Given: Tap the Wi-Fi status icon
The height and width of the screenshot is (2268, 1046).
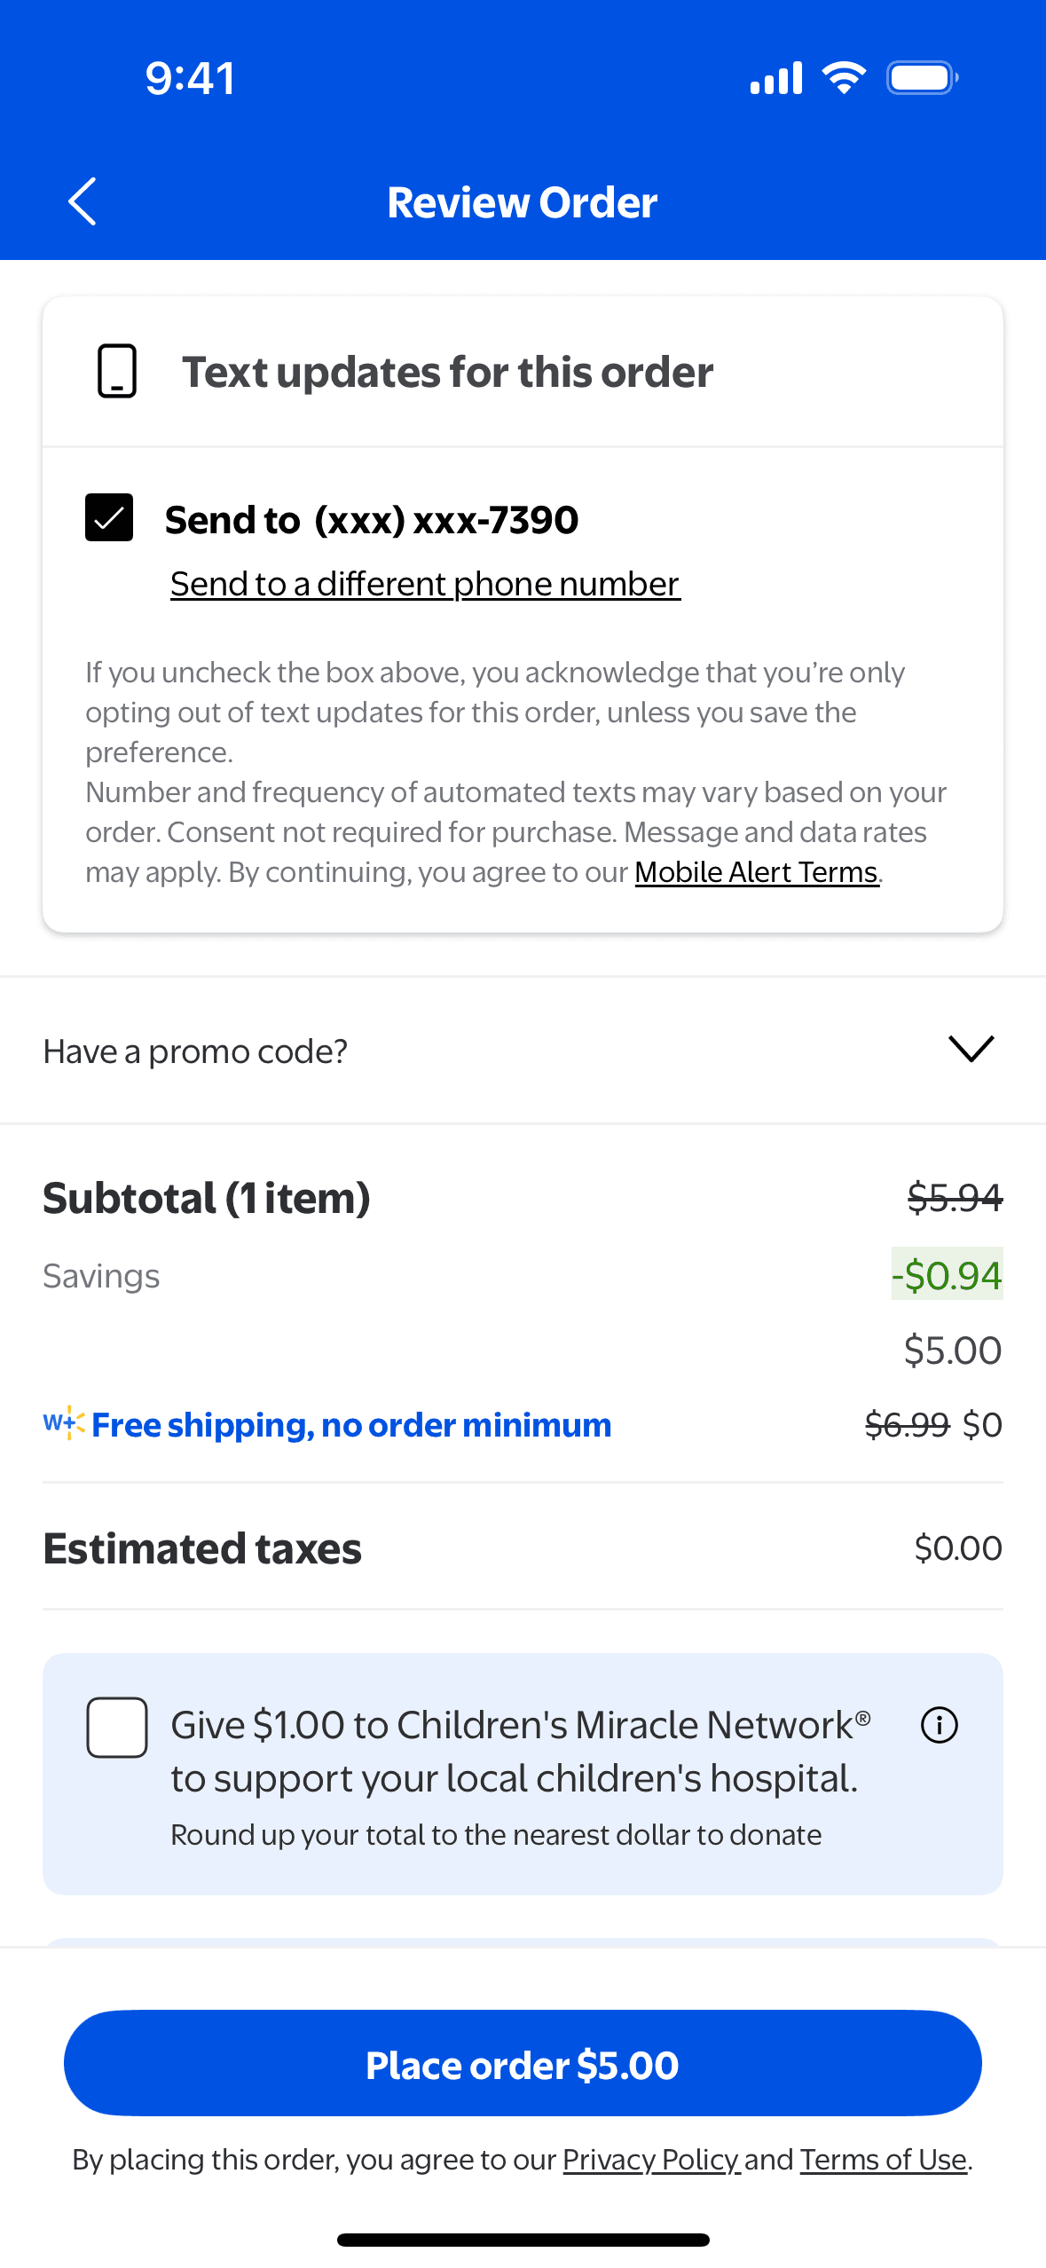Looking at the screenshot, I should click(844, 78).
